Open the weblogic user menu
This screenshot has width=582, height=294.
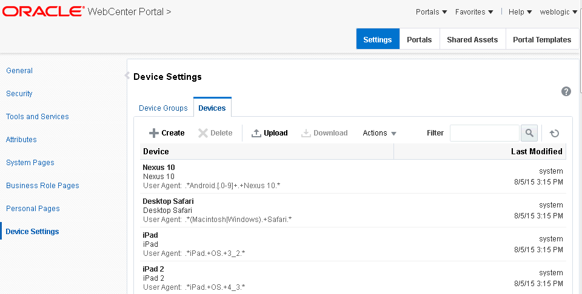click(558, 12)
